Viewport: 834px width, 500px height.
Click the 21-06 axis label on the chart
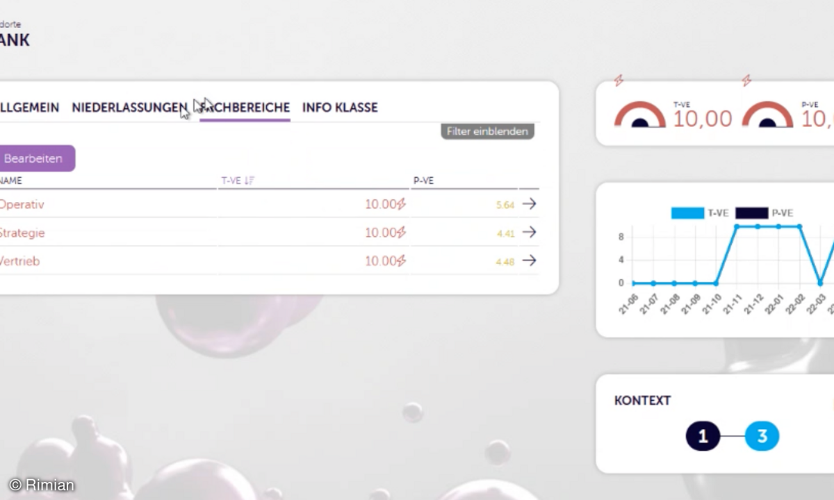click(x=628, y=304)
